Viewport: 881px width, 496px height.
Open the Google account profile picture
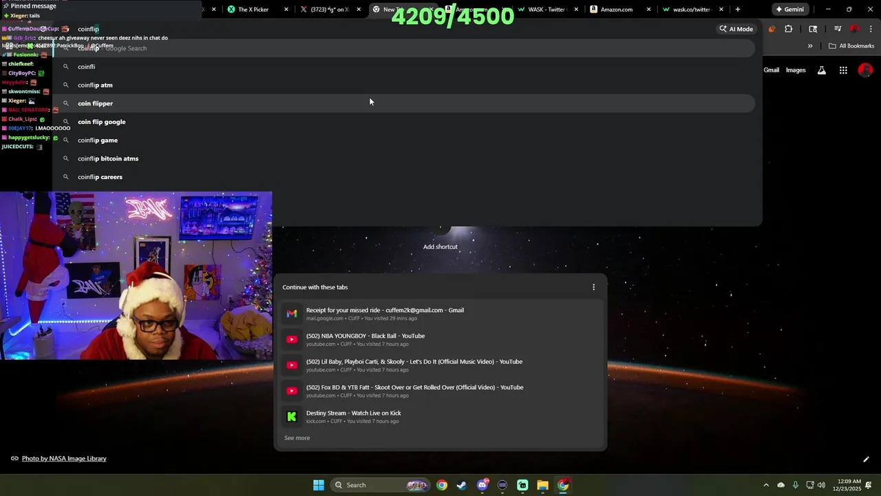point(866,70)
